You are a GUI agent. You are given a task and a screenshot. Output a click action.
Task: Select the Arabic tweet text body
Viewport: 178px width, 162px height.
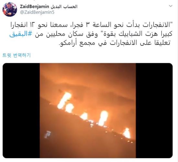[x=91, y=34]
